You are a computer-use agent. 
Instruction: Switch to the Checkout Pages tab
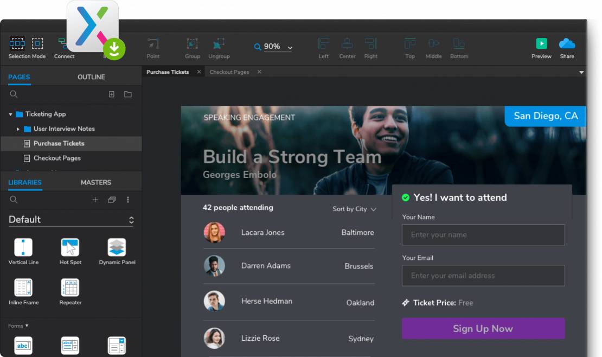[229, 72]
